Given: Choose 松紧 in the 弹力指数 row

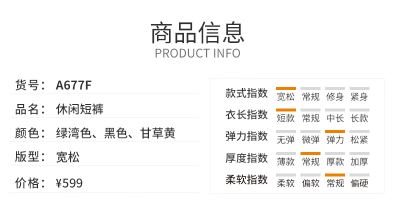Looking at the screenshot, I should [x=359, y=140].
